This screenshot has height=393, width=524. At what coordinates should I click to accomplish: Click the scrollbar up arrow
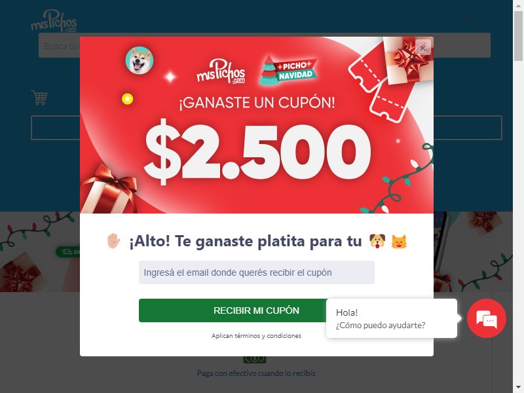518,5
